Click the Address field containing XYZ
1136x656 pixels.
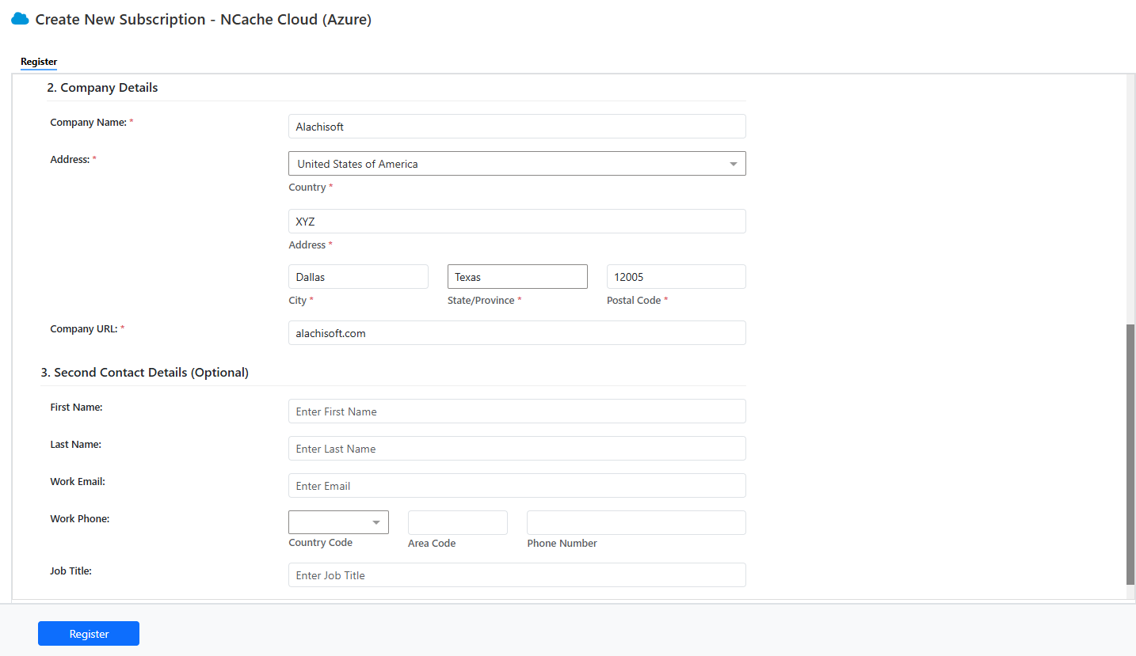[517, 222]
